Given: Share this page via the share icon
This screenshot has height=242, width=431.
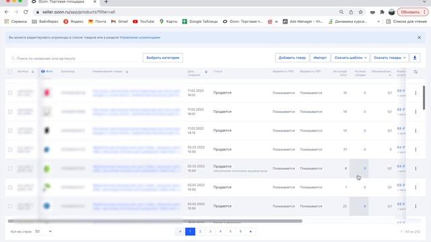Looking at the screenshot, I should pyautogui.click(x=351, y=12).
